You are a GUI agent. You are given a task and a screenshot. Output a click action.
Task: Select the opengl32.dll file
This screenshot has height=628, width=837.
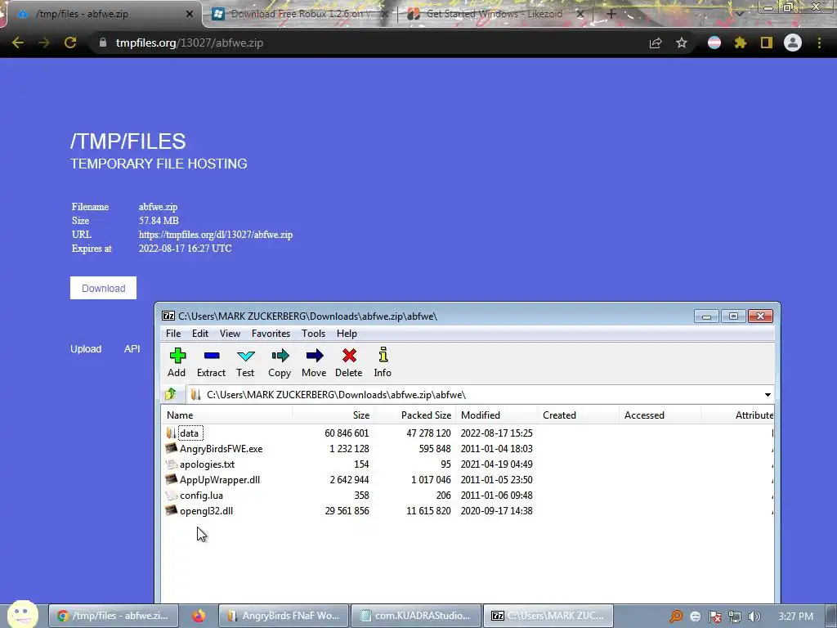click(x=206, y=510)
